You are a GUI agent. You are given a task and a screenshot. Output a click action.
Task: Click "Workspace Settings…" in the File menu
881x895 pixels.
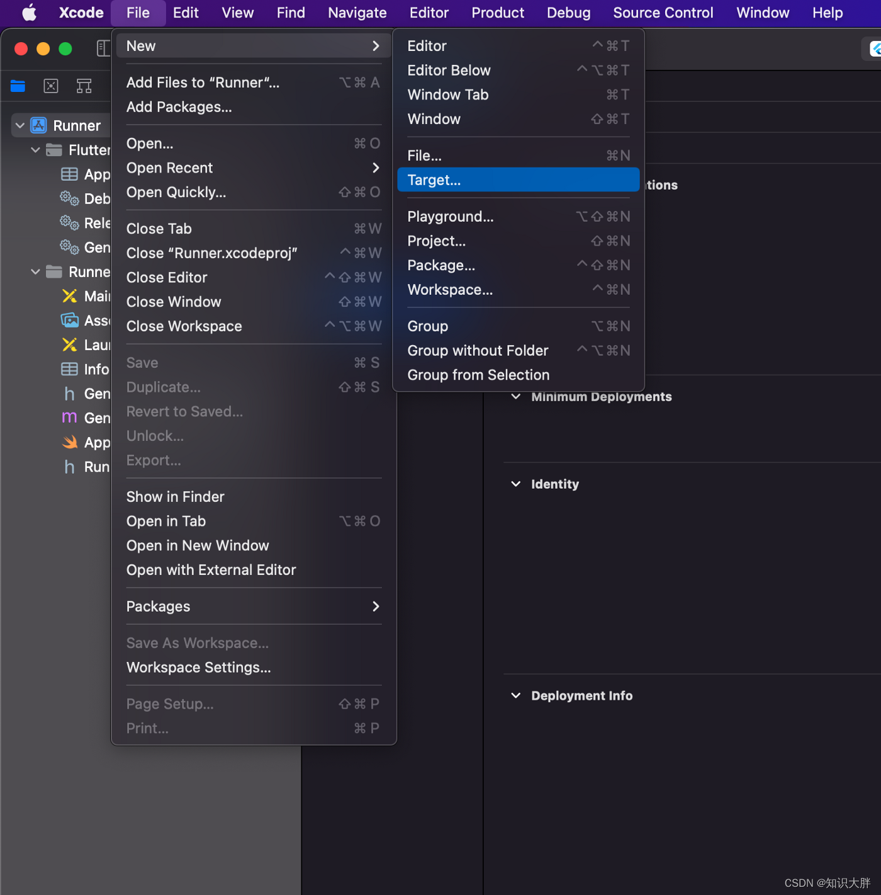pyautogui.click(x=198, y=667)
